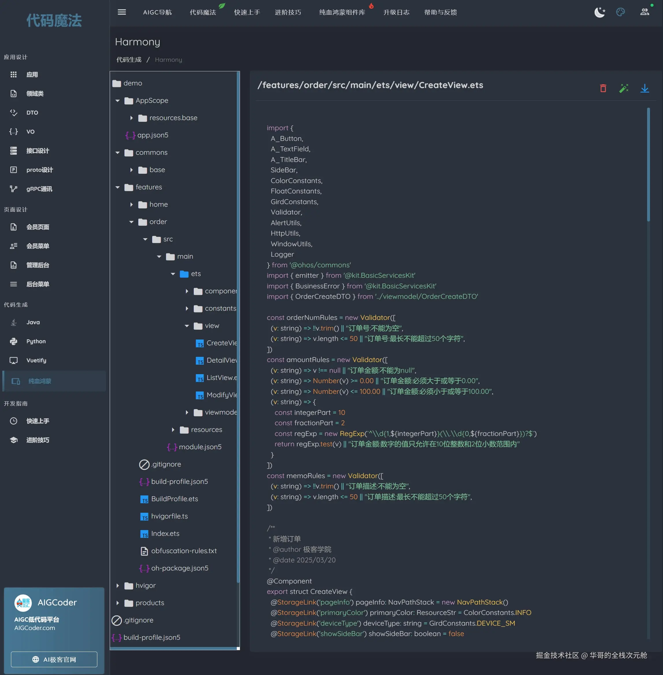The image size is (663, 675).
Task: Toggle dark mode with moon icon
Action: click(599, 12)
